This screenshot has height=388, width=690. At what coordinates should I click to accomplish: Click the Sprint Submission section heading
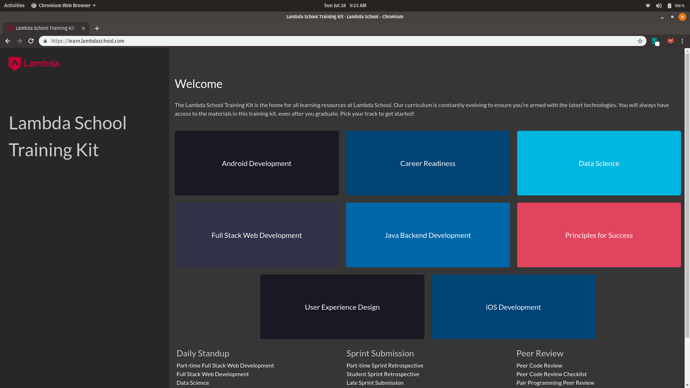(x=380, y=353)
